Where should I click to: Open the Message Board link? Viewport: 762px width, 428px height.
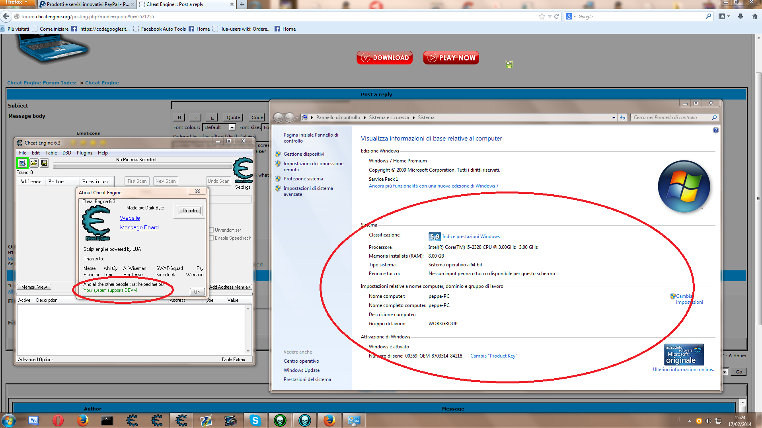[x=139, y=228]
